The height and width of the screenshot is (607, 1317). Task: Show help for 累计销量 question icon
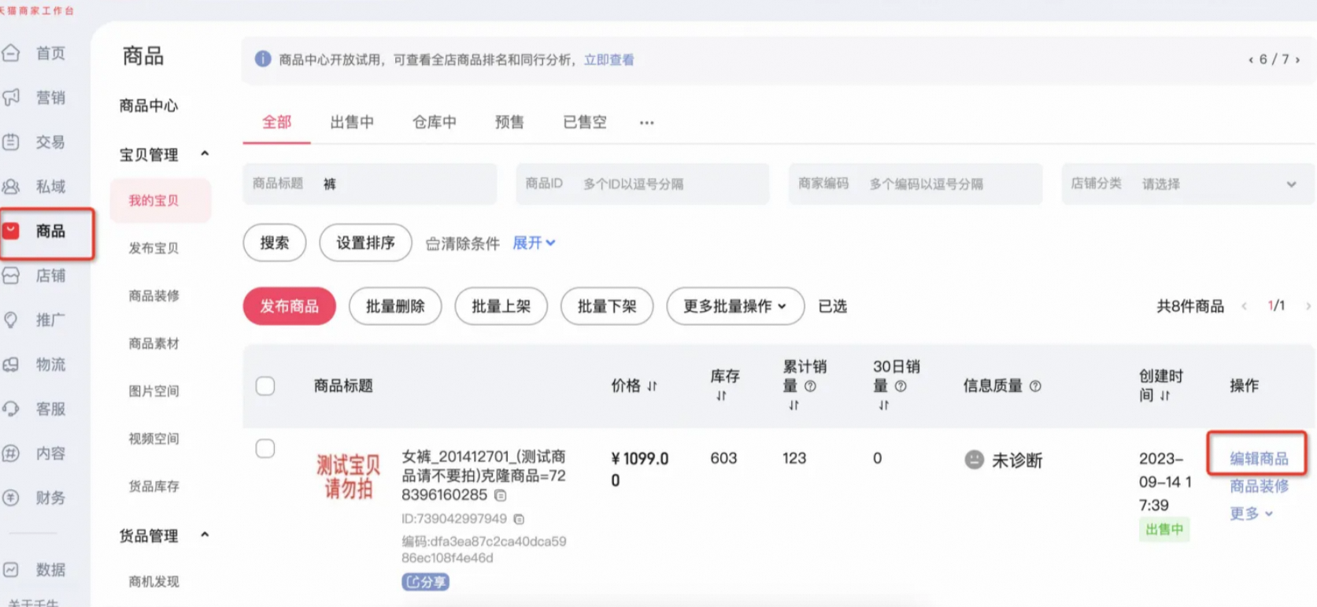pyautogui.click(x=810, y=386)
